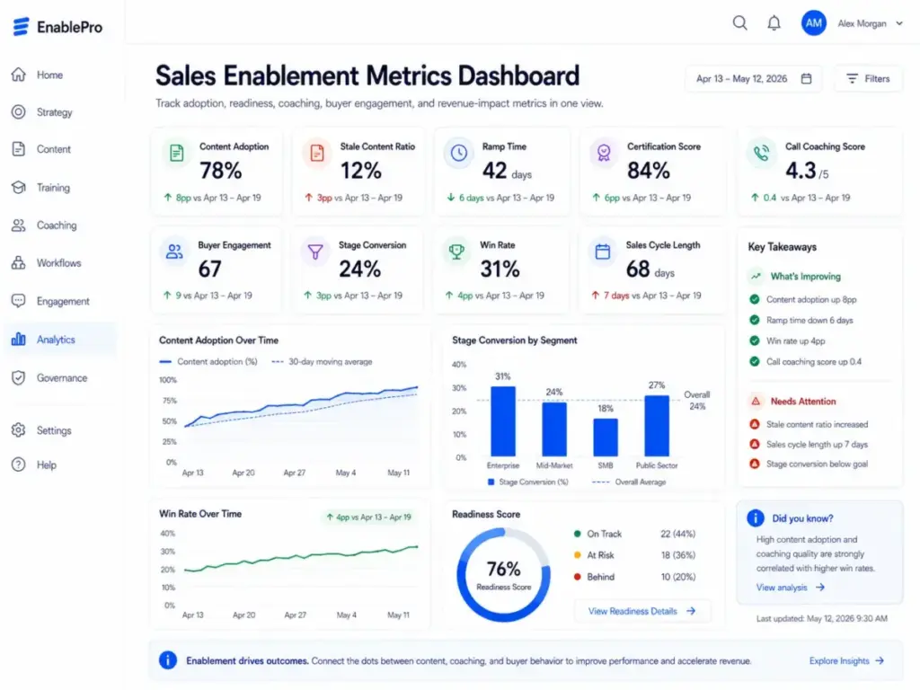Open the search magnifier icon

[740, 22]
